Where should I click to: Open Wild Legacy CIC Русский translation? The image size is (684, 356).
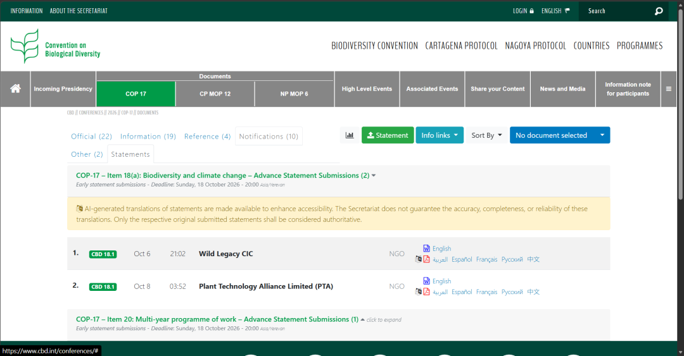tap(512, 259)
